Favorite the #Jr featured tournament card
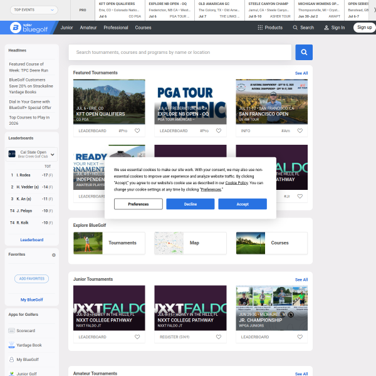This screenshot has width=376, height=376. 300,196
